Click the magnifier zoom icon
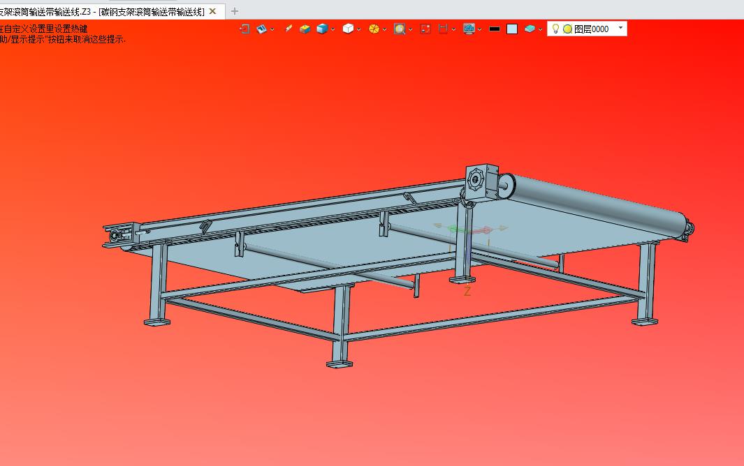744x466 pixels. coord(400,29)
